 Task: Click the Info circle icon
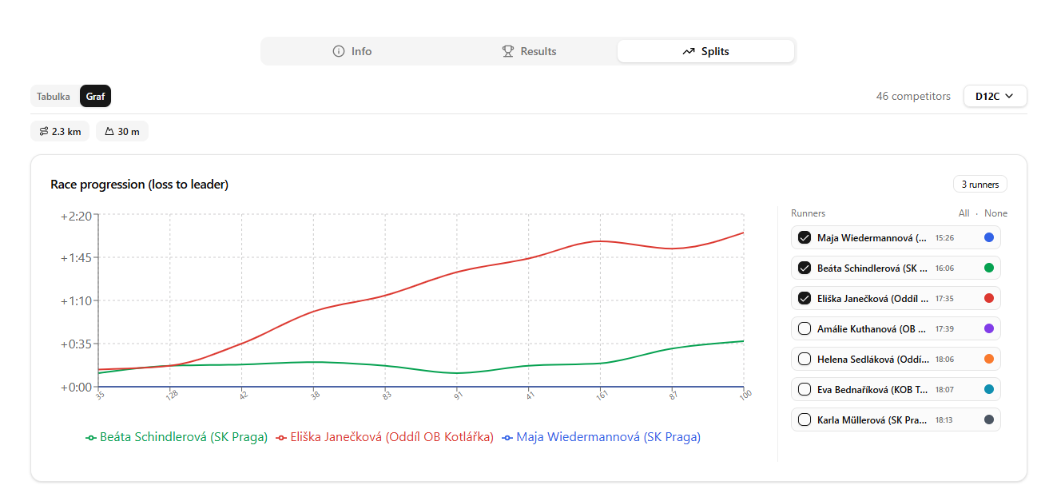(x=339, y=51)
